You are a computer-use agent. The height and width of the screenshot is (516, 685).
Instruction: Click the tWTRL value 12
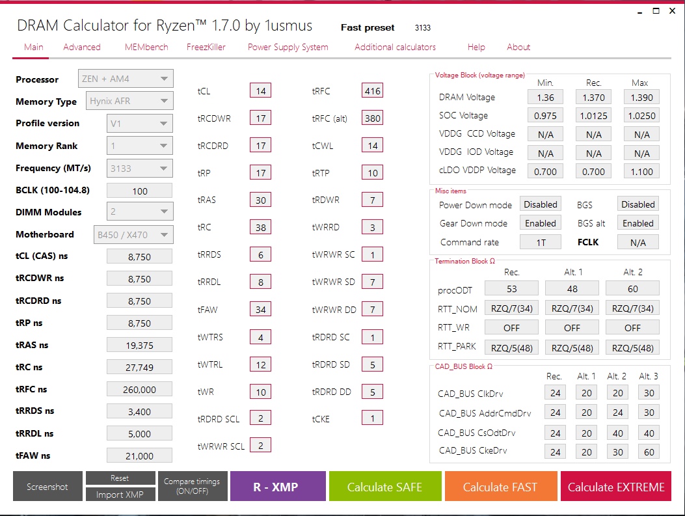[260, 364]
